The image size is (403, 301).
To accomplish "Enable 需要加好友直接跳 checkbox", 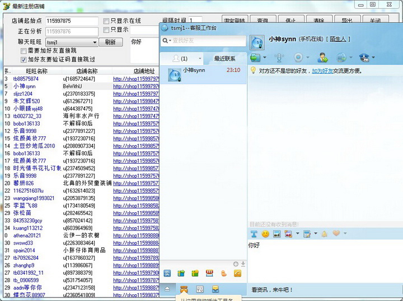I will pos(24,51).
